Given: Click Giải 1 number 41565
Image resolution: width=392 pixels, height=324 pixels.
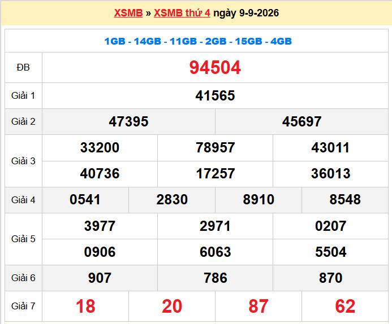Looking at the screenshot, I should click(215, 96).
